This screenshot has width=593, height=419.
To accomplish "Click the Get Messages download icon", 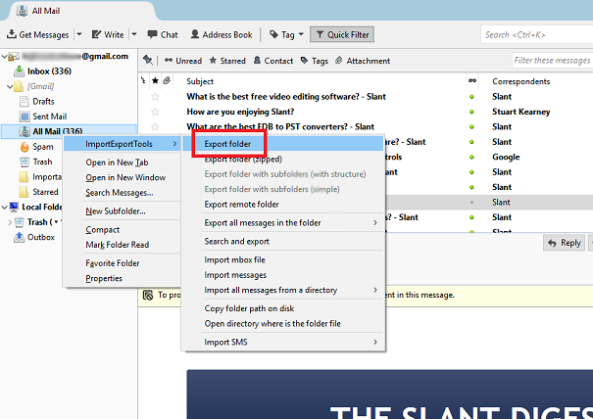I will click(x=12, y=34).
